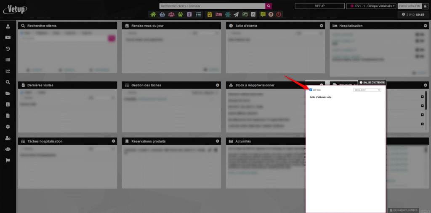Viewport: 431px width, 213px height.
Task: Open the blue shopping basket icon
Action: point(162,14)
